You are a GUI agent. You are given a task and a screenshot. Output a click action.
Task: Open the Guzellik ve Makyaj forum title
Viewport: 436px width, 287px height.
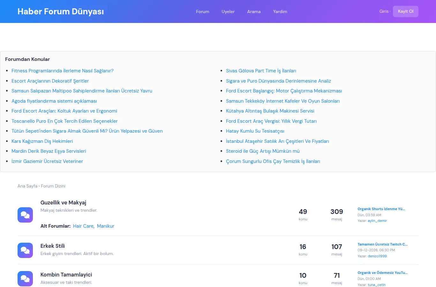point(64,202)
